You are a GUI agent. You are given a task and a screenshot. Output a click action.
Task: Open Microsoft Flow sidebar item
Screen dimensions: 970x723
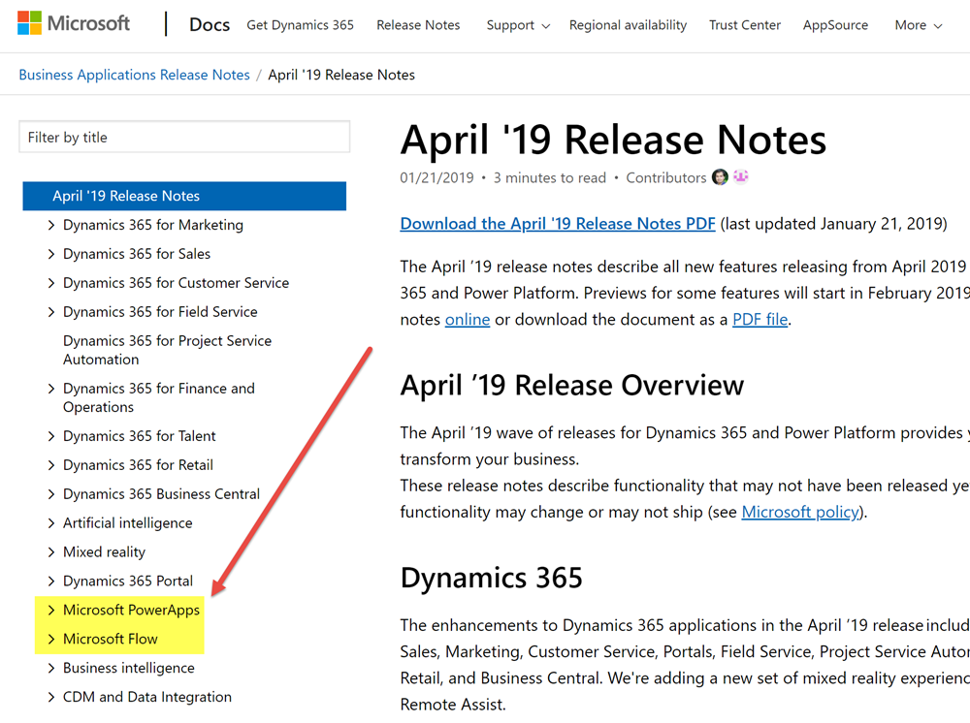tap(111, 640)
